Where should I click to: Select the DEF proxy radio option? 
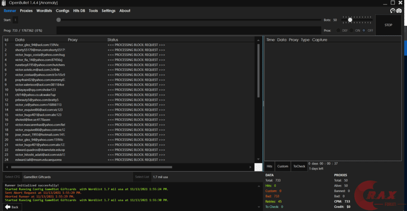coord(338,30)
